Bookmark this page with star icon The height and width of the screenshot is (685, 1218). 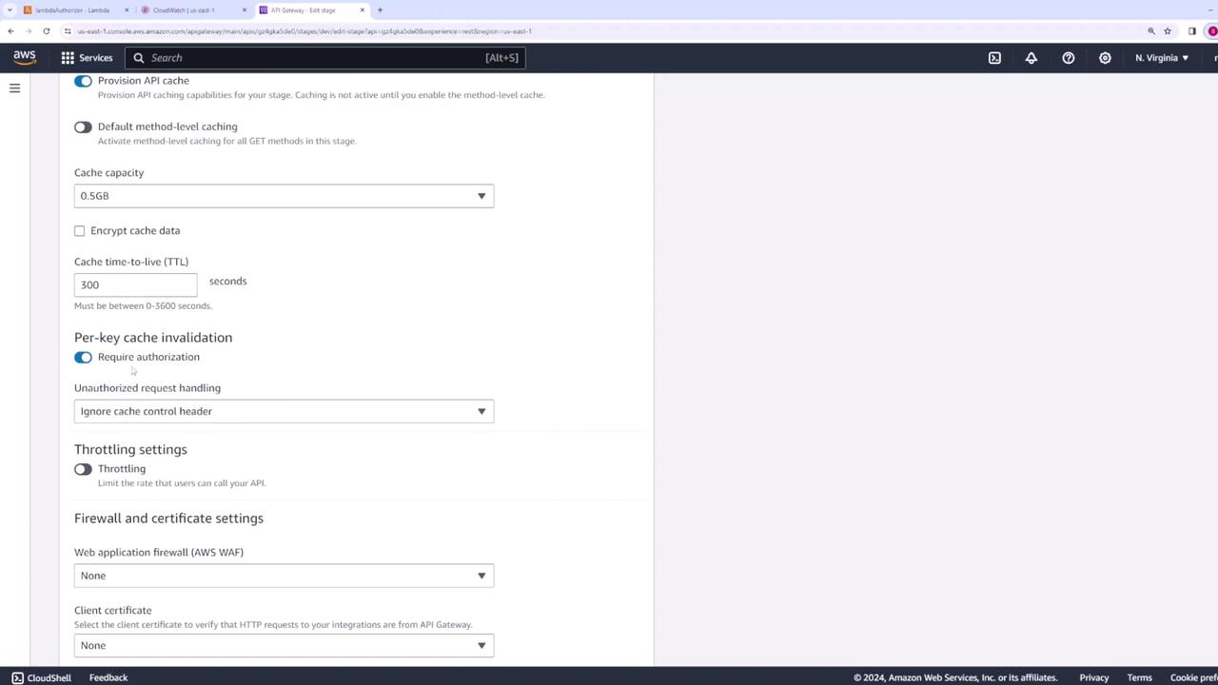click(x=1168, y=30)
